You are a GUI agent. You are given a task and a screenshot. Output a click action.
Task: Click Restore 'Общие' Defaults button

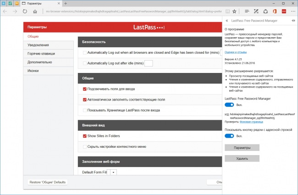click(x=48, y=182)
